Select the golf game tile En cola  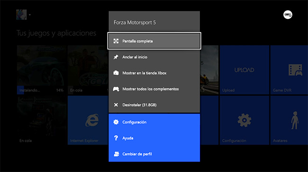click(88, 70)
